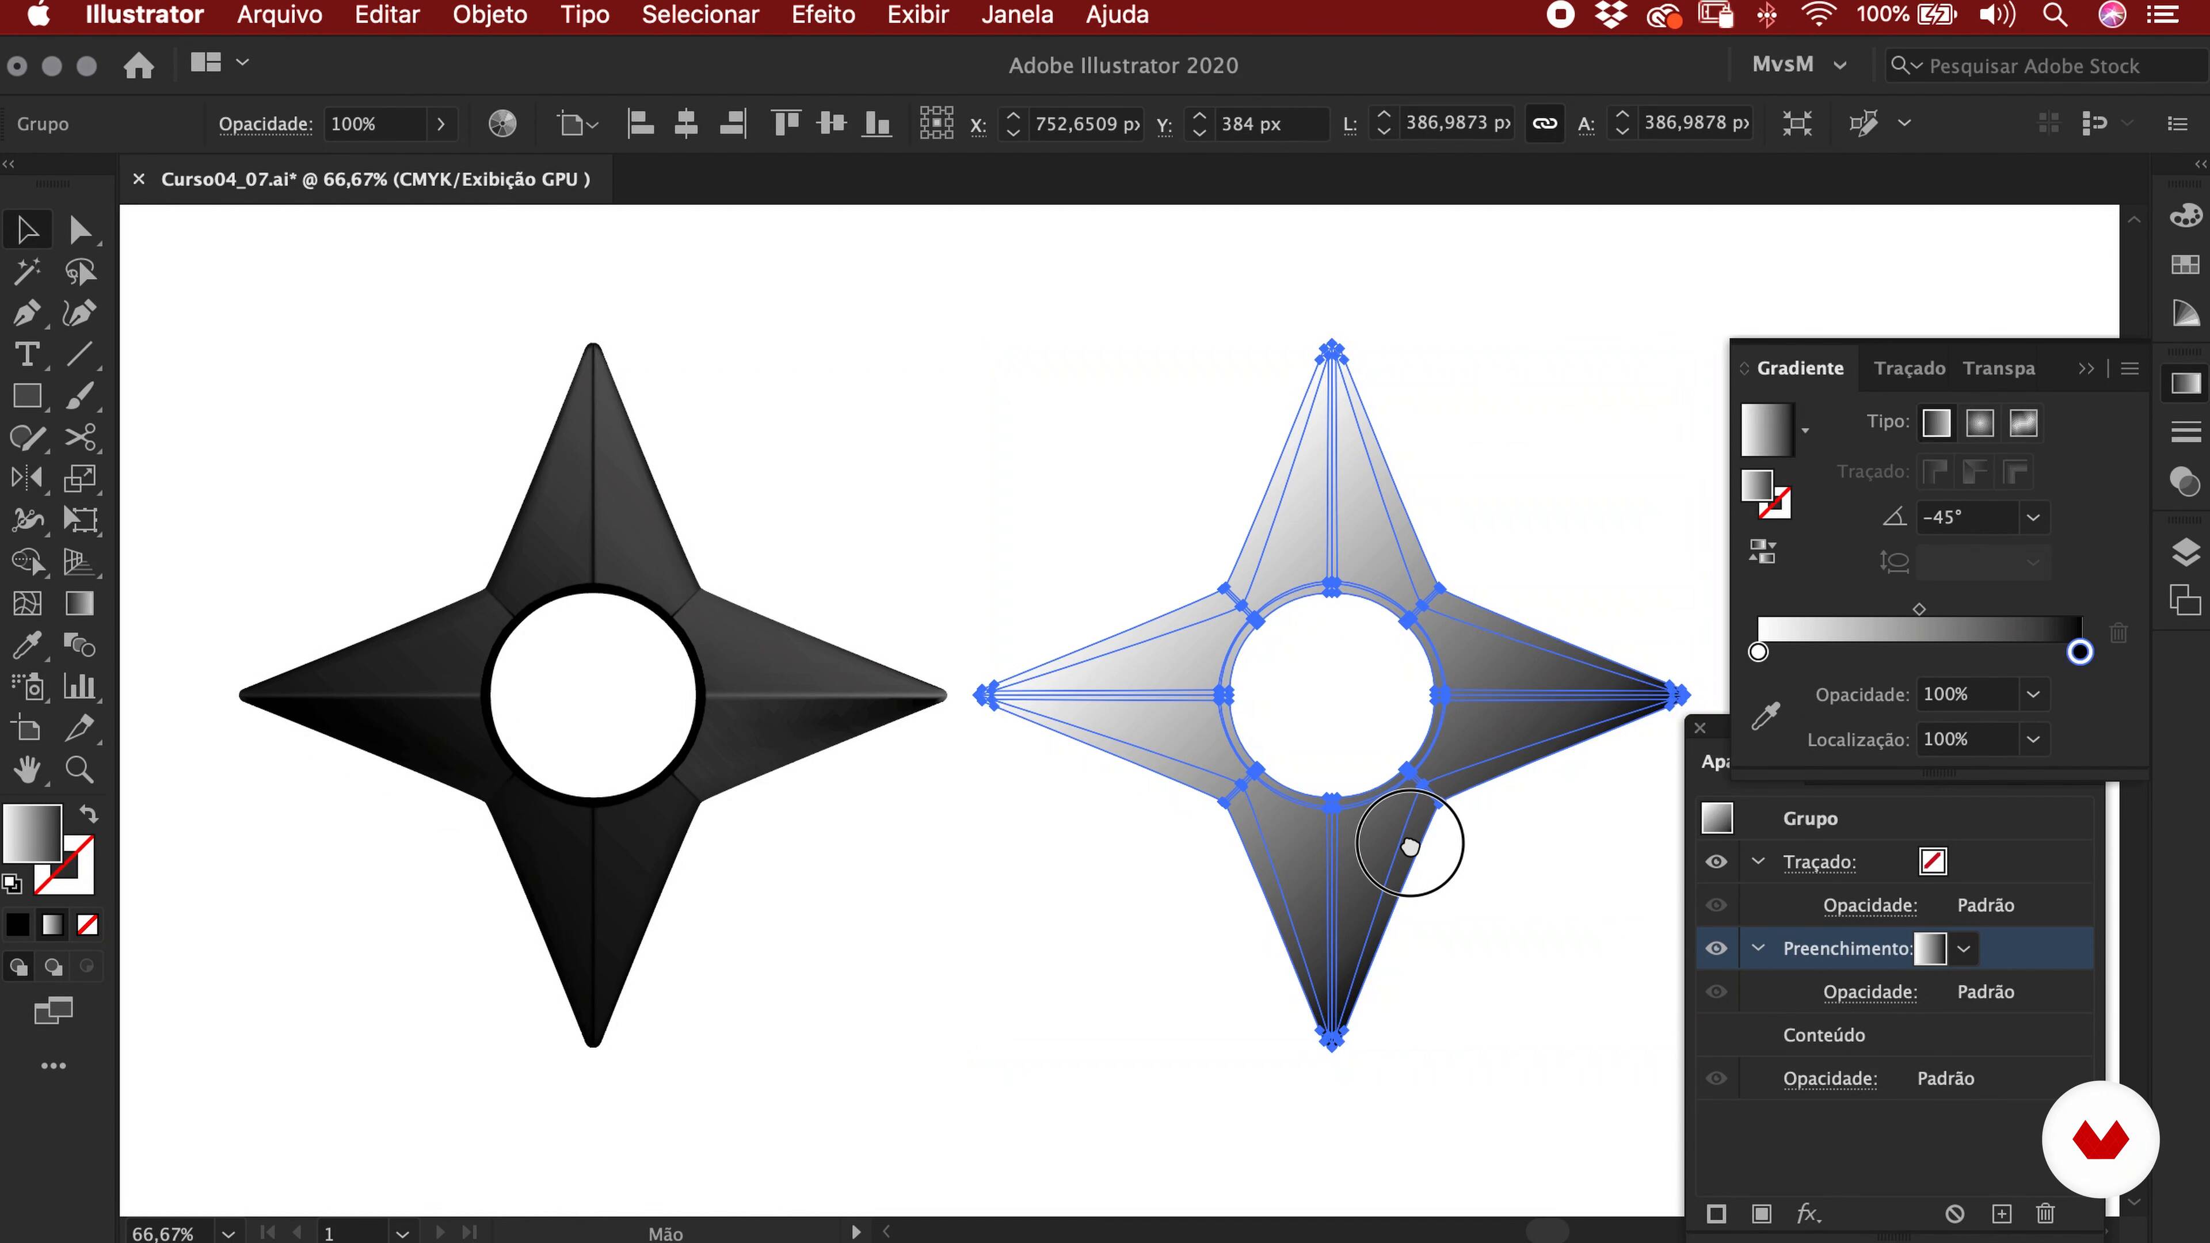Open Localização dropdown
This screenshot has width=2210, height=1243.
pos(2032,739)
